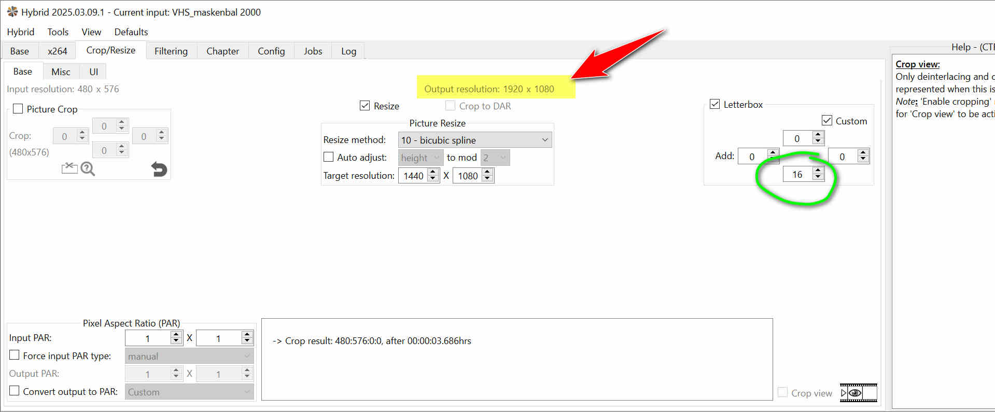
Task: Click the filmstrip preview icon
Action: 858,393
